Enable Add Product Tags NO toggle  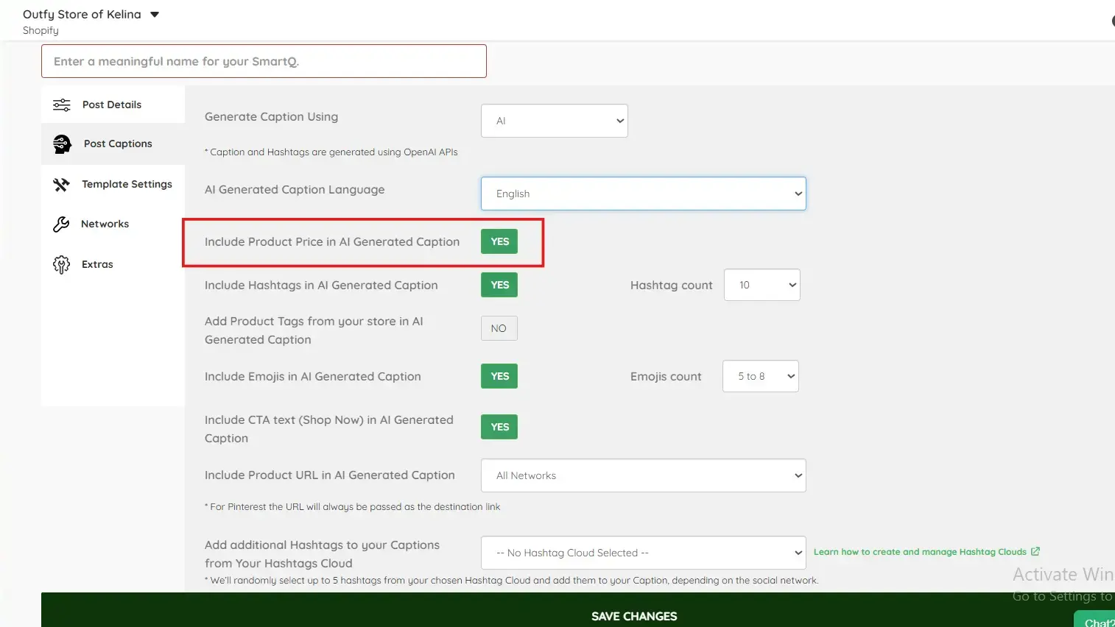coord(499,328)
